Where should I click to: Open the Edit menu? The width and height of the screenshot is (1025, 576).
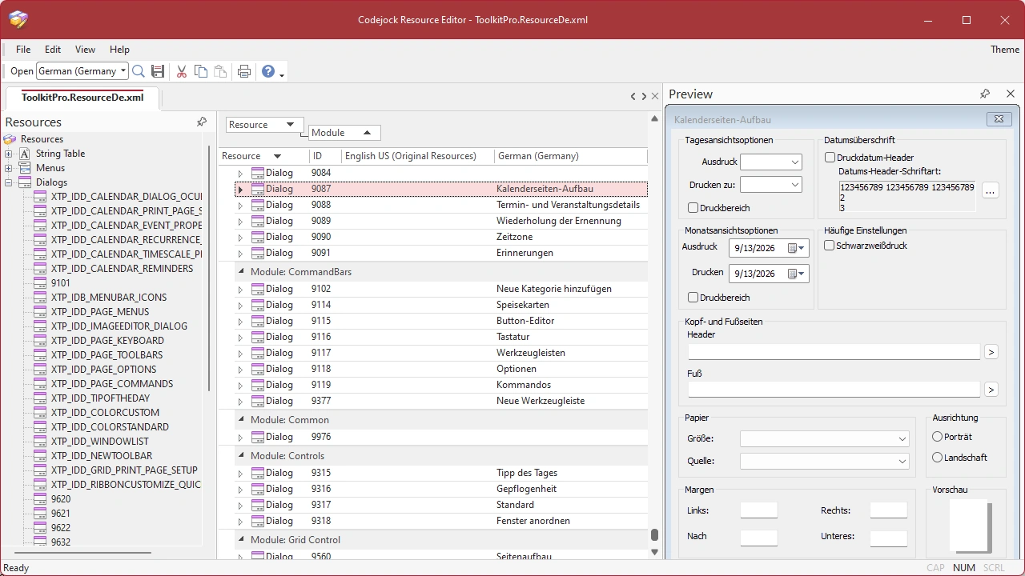pyautogui.click(x=53, y=50)
